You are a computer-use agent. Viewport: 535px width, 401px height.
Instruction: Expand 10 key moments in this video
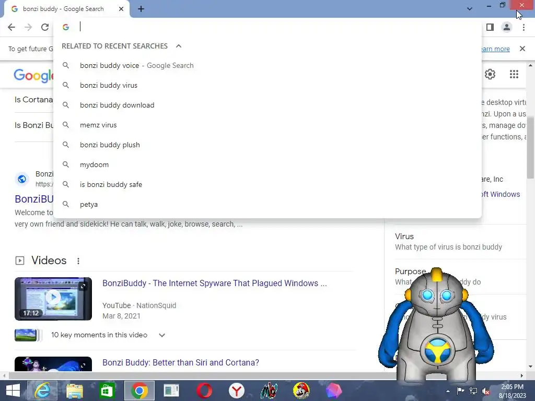click(162, 335)
